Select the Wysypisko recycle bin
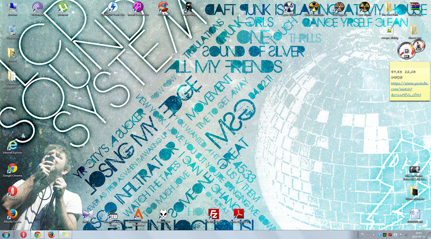This screenshot has height=239, width=431. click(x=12, y=32)
